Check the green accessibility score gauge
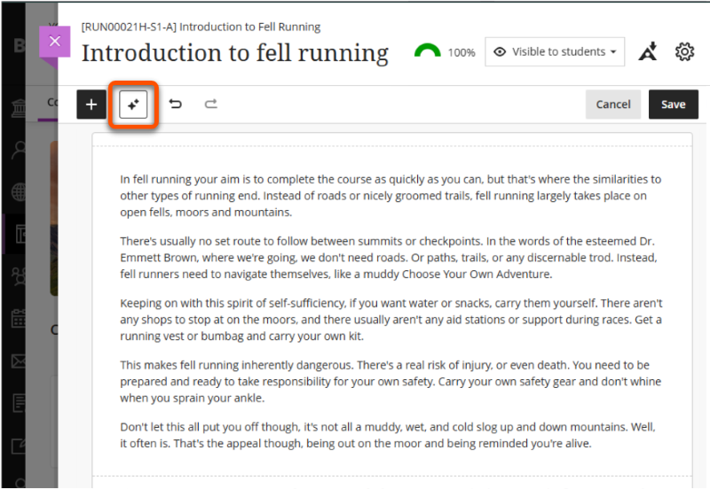 (x=428, y=52)
